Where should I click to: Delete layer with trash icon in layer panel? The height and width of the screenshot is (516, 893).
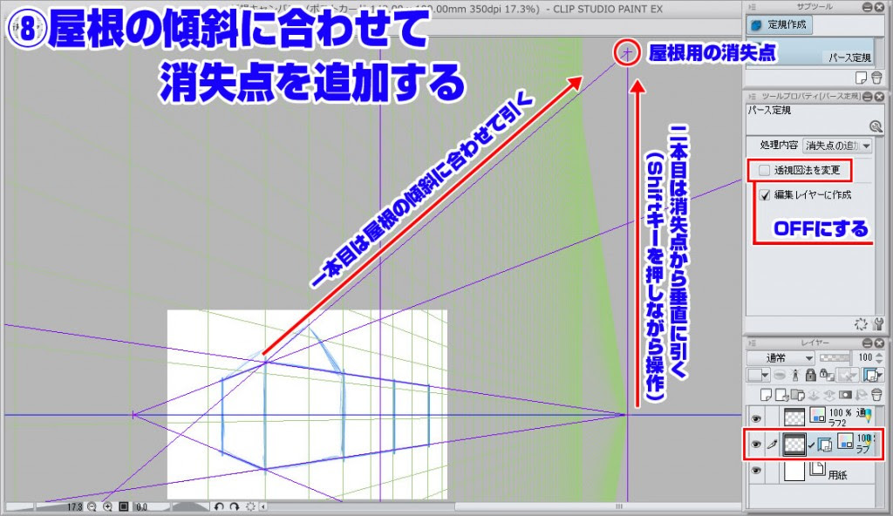click(877, 395)
